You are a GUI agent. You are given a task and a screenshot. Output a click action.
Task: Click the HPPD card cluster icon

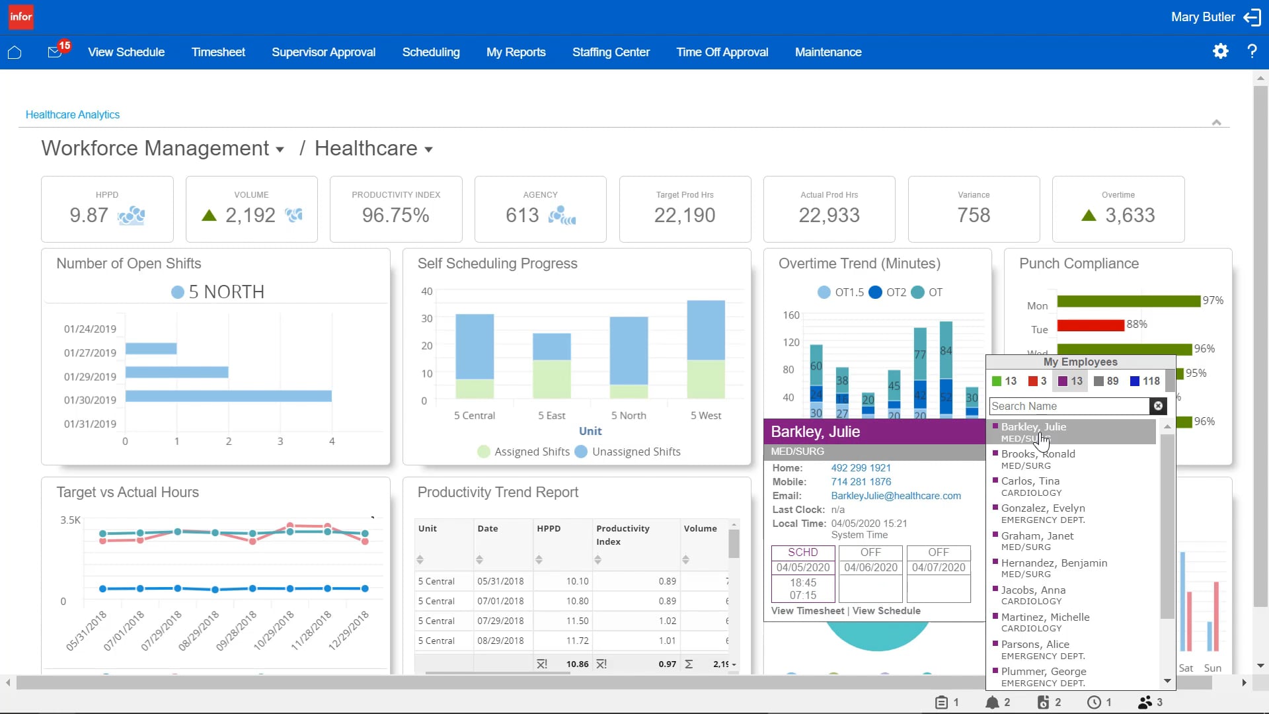pos(132,216)
